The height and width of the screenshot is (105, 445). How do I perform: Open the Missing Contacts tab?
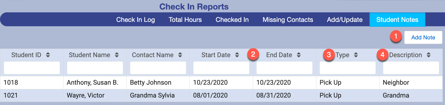coord(288,20)
